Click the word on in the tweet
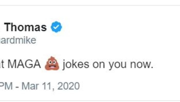The image size is (180, 102). point(99,65)
